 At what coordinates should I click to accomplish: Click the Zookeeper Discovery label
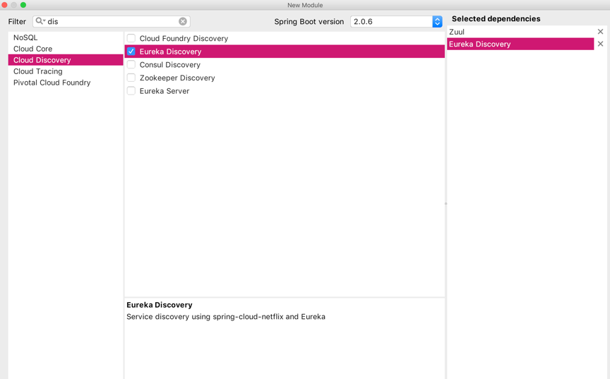click(177, 78)
